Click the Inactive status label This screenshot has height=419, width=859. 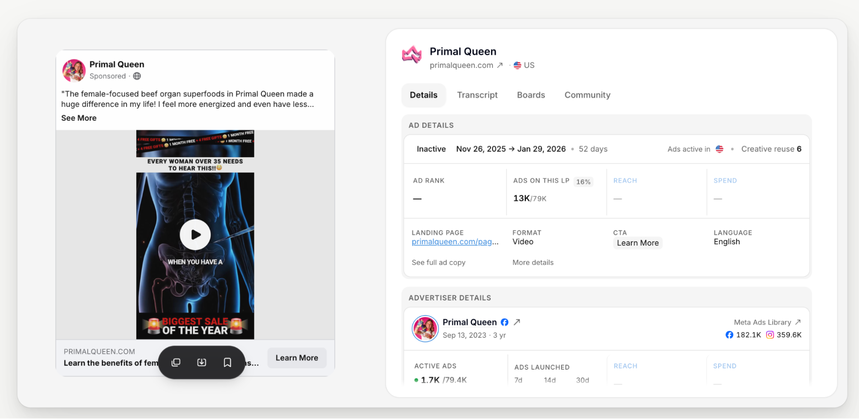[x=431, y=149]
